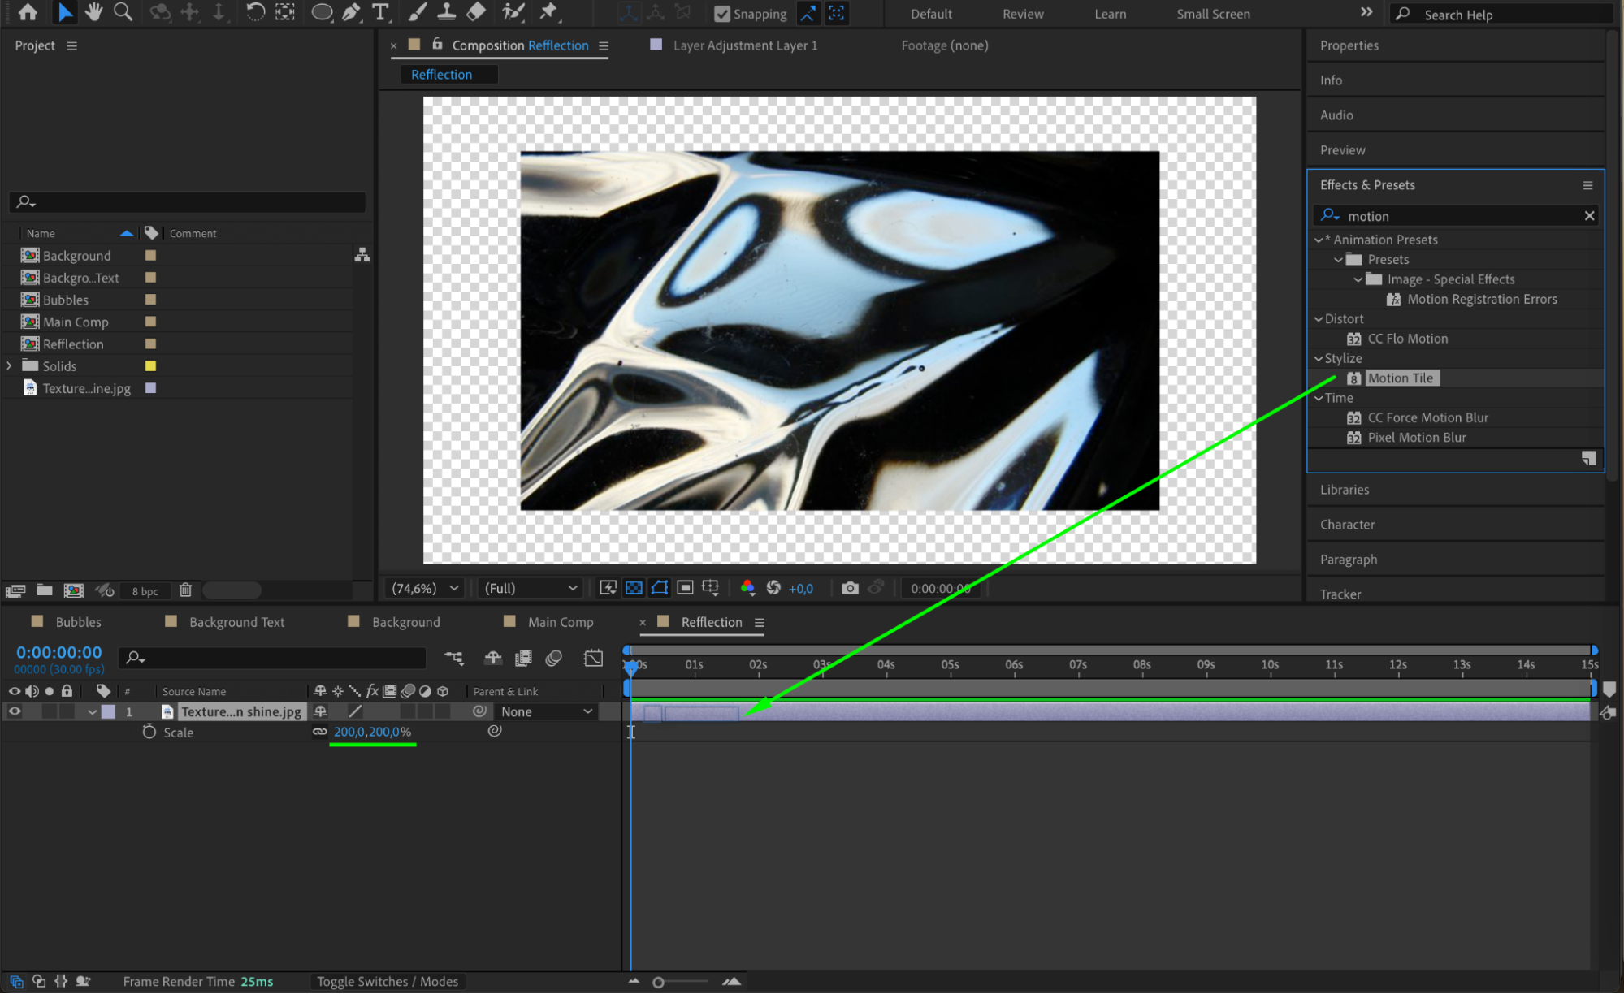
Task: Expand the Solids folder
Action: coord(10,366)
